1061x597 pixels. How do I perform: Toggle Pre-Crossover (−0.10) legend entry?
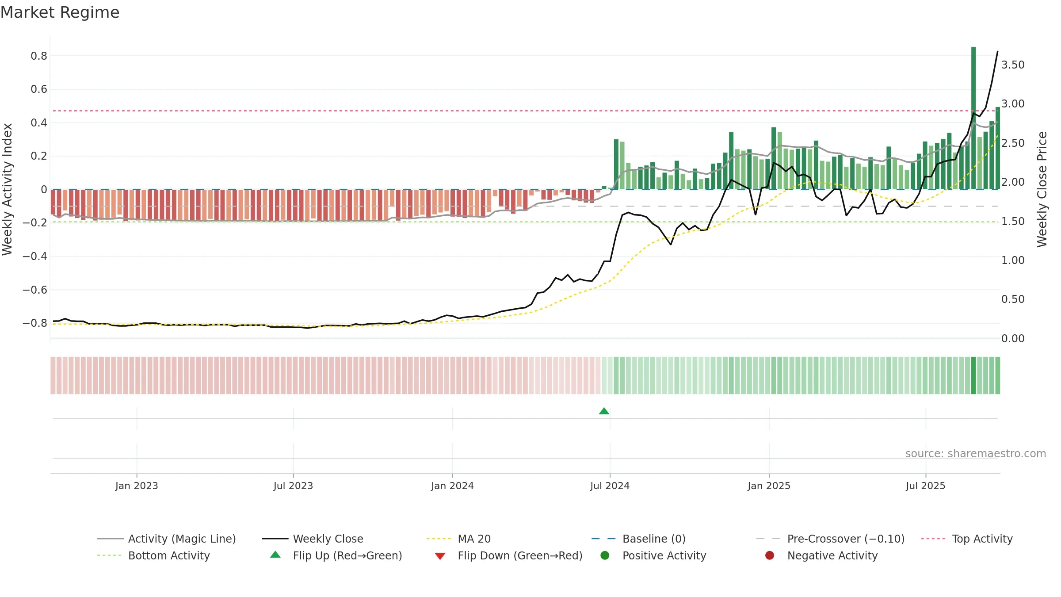point(830,539)
